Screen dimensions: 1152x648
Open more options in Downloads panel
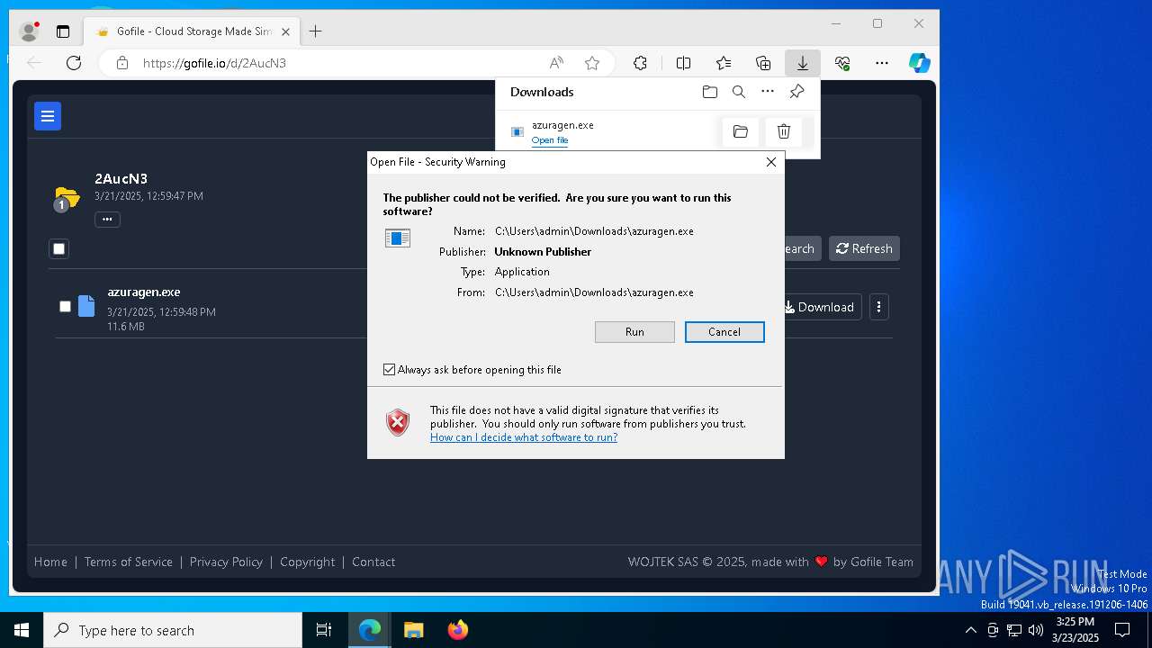(768, 92)
